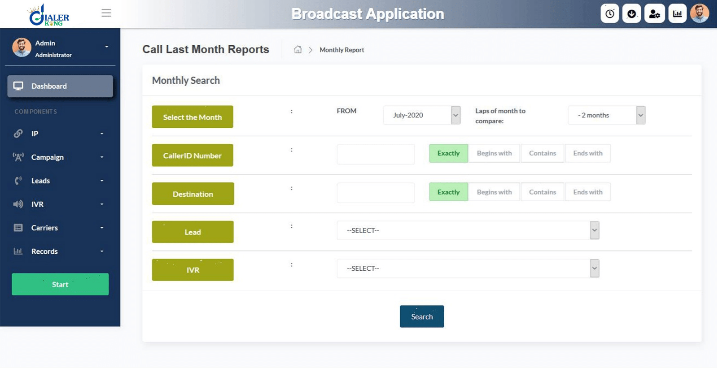Click the download arrow icon in header
Screen dimensions: 718x368
click(x=631, y=14)
